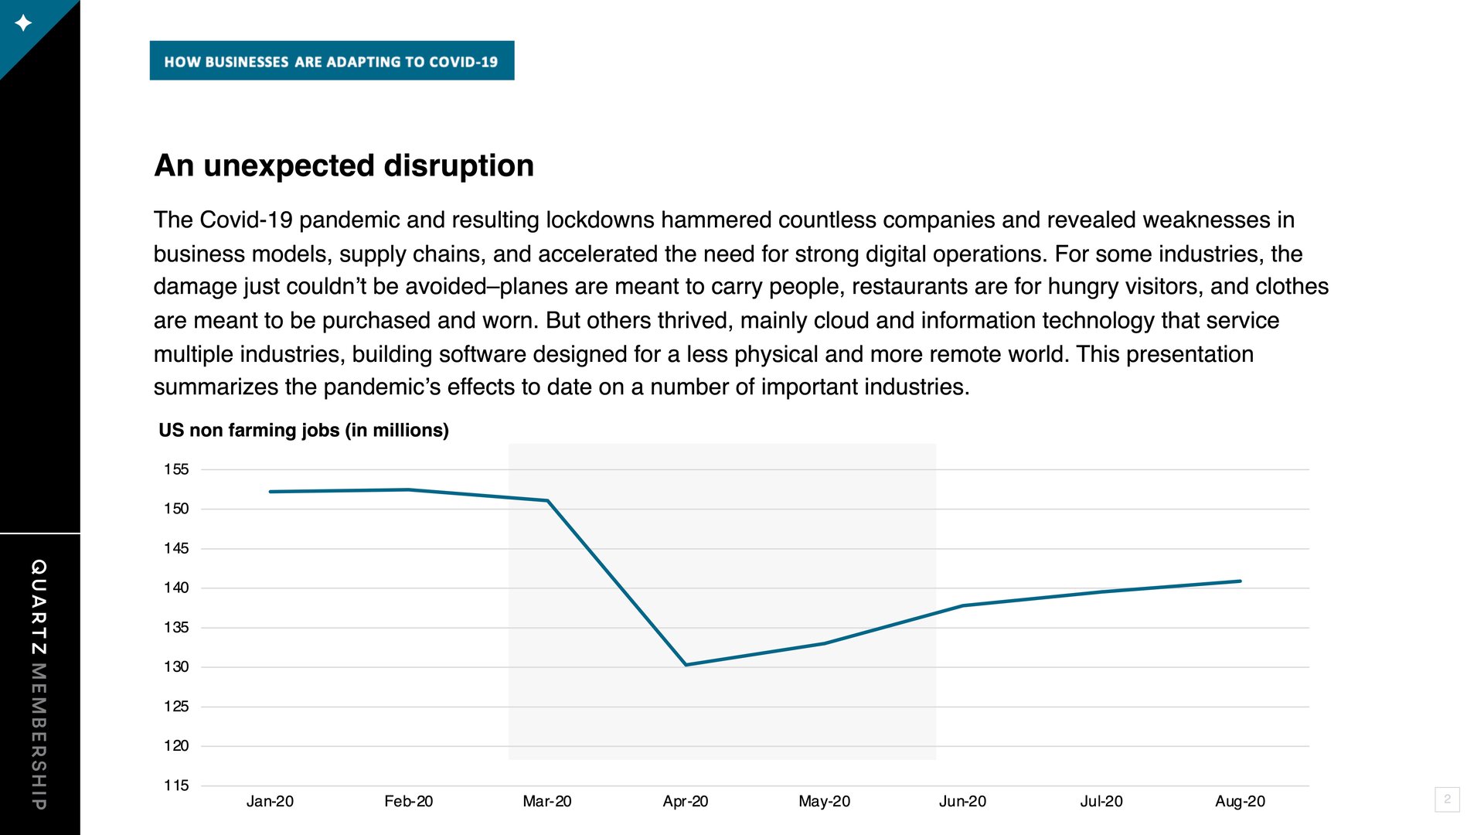Click the Jun-20 data point on line
1484x835 pixels.
click(963, 605)
